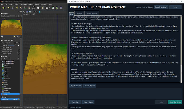184x109 pixels.
Task: Switch to the Terrain preview tab
Action: pyautogui.click(x=92, y=13)
